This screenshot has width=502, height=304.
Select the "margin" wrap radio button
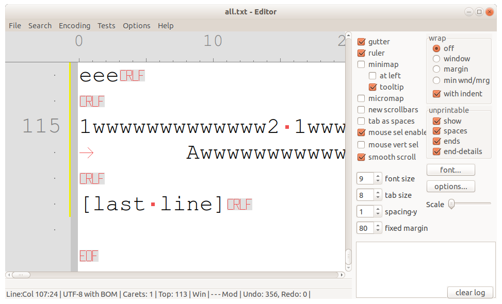point(436,69)
